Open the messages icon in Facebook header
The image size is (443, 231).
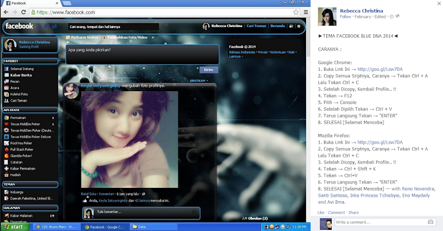47,26
